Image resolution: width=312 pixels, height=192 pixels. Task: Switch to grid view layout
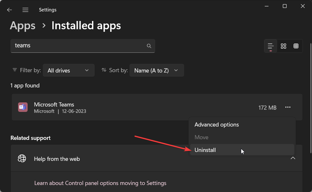(x=283, y=46)
